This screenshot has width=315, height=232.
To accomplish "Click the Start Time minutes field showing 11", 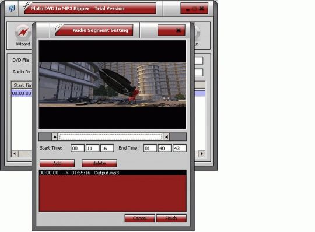I will pyautogui.click(x=92, y=148).
